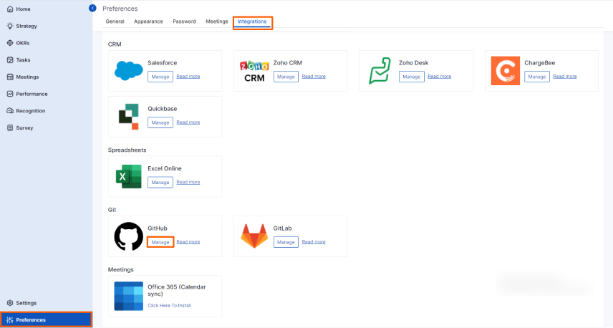Viewport: 613px width, 328px height.
Task: Click the Quickbase logo
Action: 129,117
